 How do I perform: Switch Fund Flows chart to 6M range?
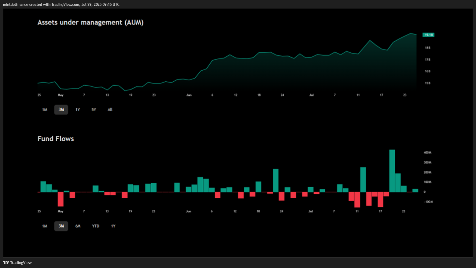(x=78, y=226)
